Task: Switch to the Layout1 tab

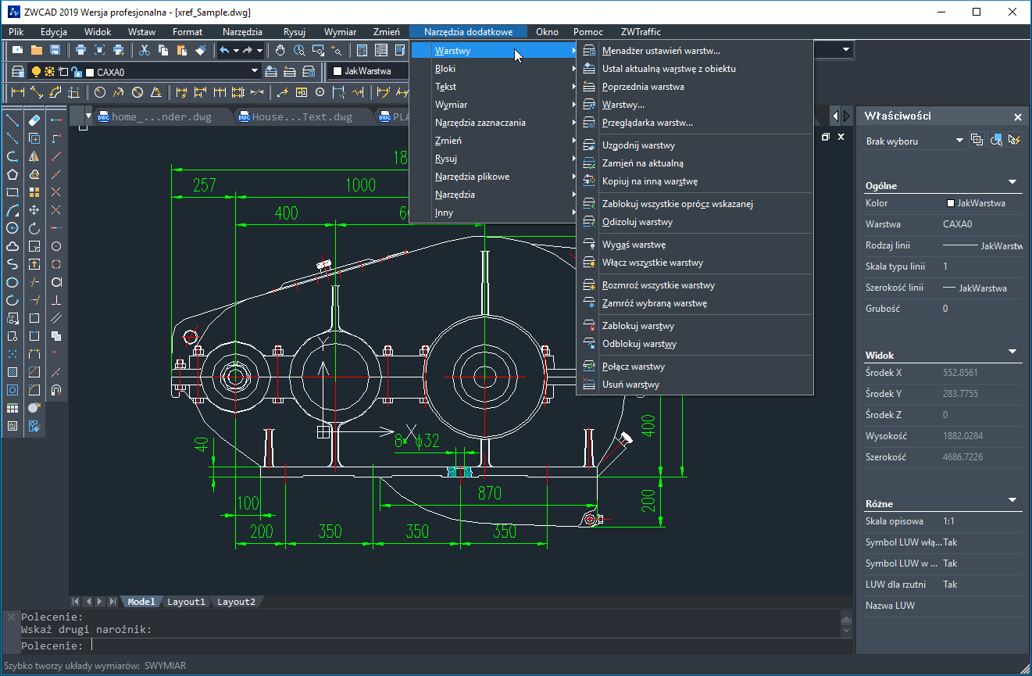Action: pos(186,602)
